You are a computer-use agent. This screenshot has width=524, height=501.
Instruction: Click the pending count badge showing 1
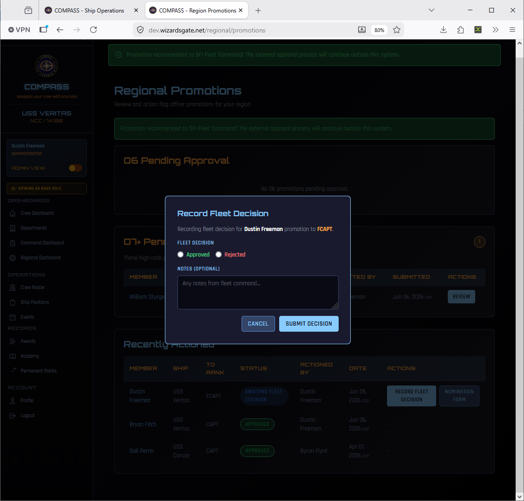pyautogui.click(x=479, y=242)
